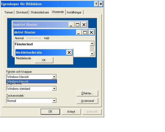Viewport: 165px width, 132px height.
Task: Click the help question mark icon
Action: (96, 4)
